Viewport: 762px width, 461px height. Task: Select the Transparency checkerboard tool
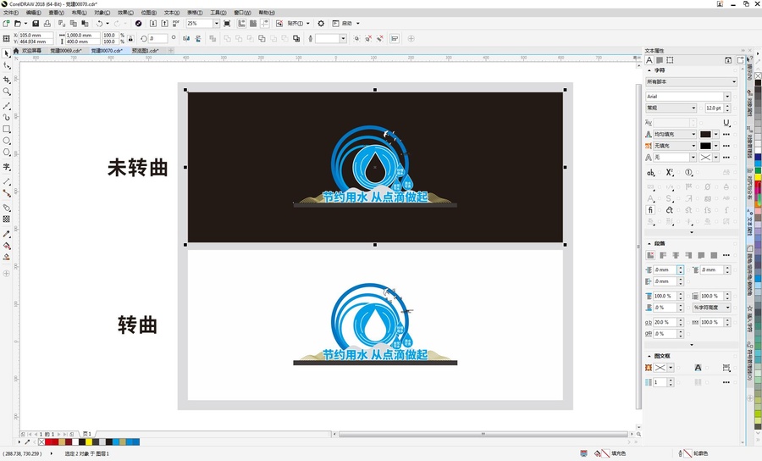6,219
